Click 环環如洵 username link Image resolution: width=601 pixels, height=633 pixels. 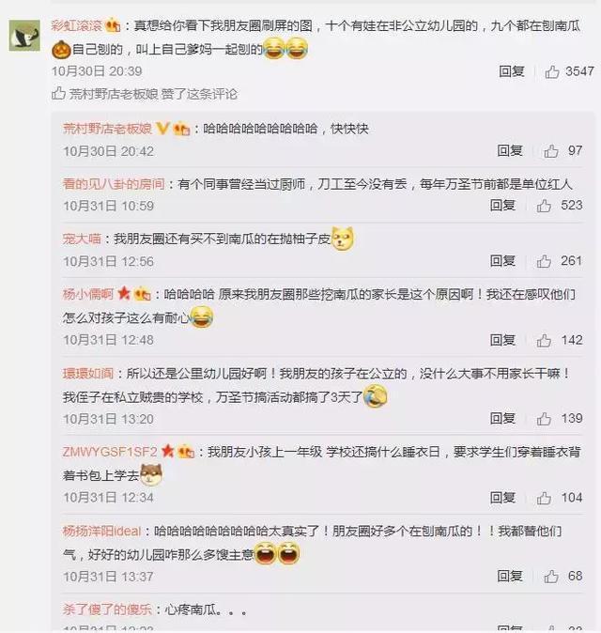pos(88,374)
